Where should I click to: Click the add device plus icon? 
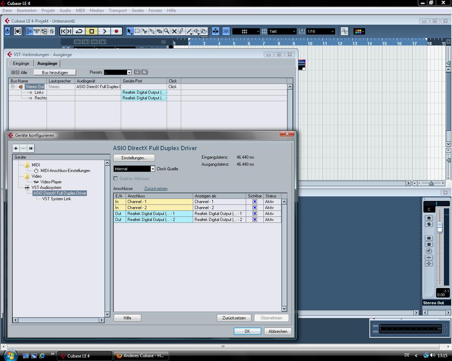point(16,148)
